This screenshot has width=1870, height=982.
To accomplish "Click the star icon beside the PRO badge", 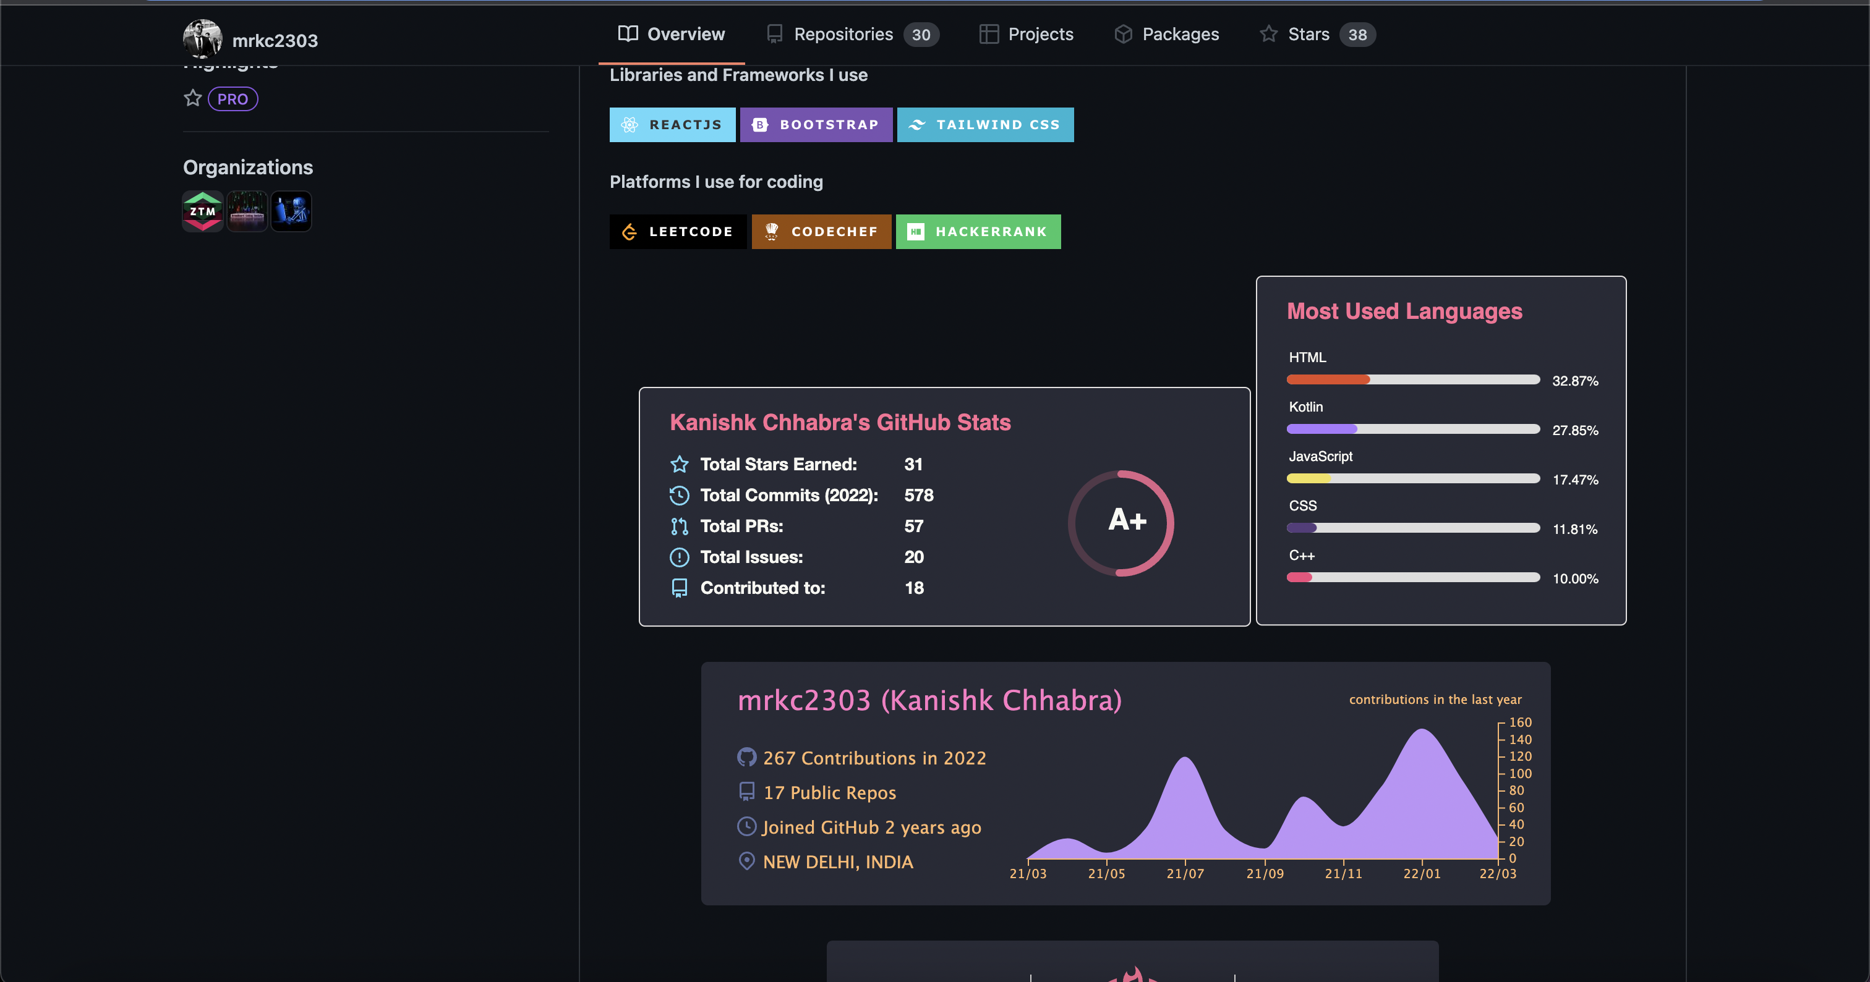I will pyautogui.click(x=192, y=99).
